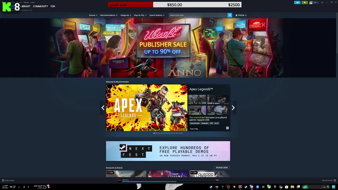Open Google Chrome from the taskbar
Image resolution: width=338 pixels, height=190 pixels.
(x=281, y=187)
